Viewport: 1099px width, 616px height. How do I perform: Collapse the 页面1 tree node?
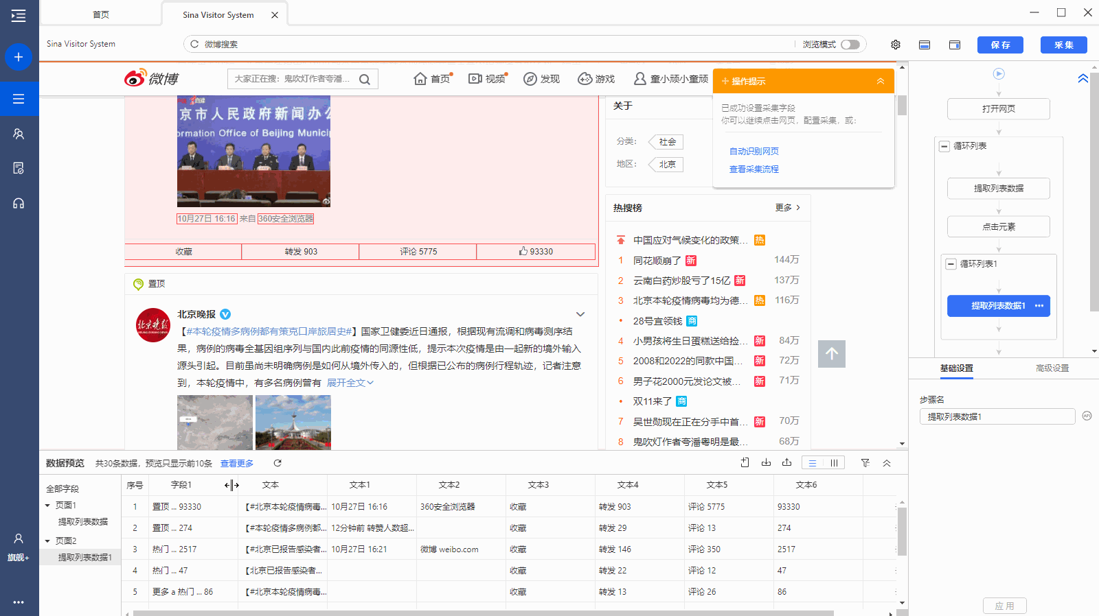[47, 506]
